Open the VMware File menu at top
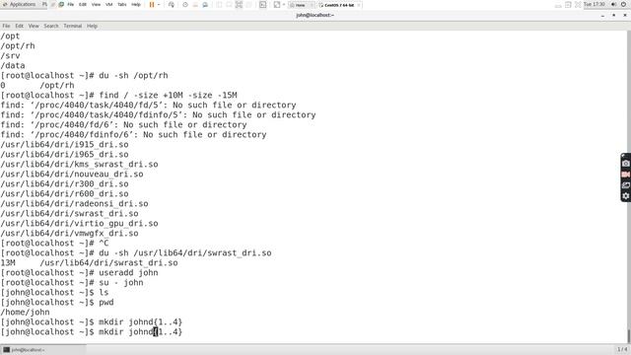 [x=70, y=4]
